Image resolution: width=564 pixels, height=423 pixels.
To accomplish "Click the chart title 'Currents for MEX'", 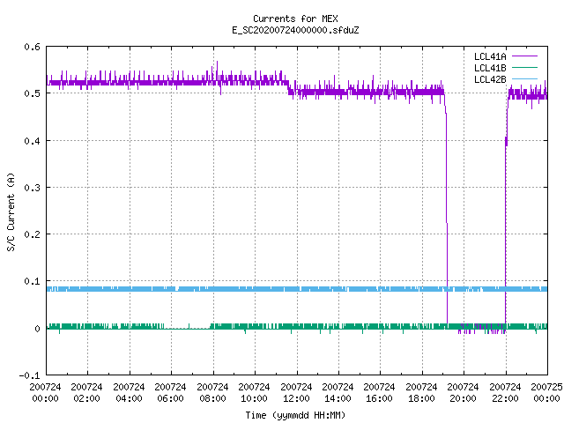I will [295, 19].
